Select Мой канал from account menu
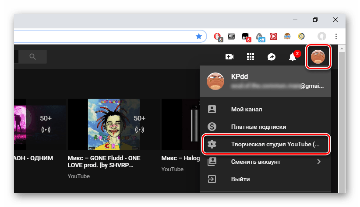The height and width of the screenshot is (207, 360). (246, 109)
